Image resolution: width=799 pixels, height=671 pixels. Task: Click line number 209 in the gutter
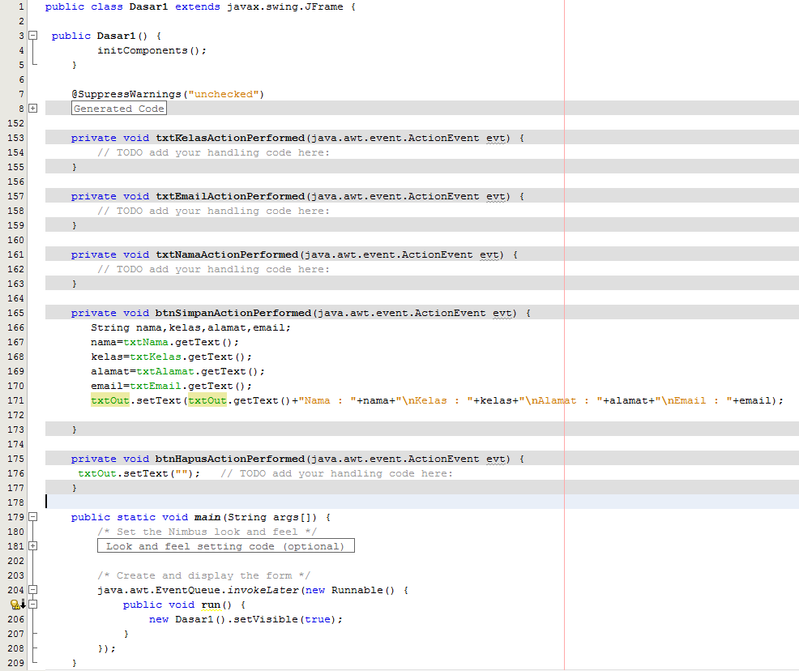click(15, 664)
